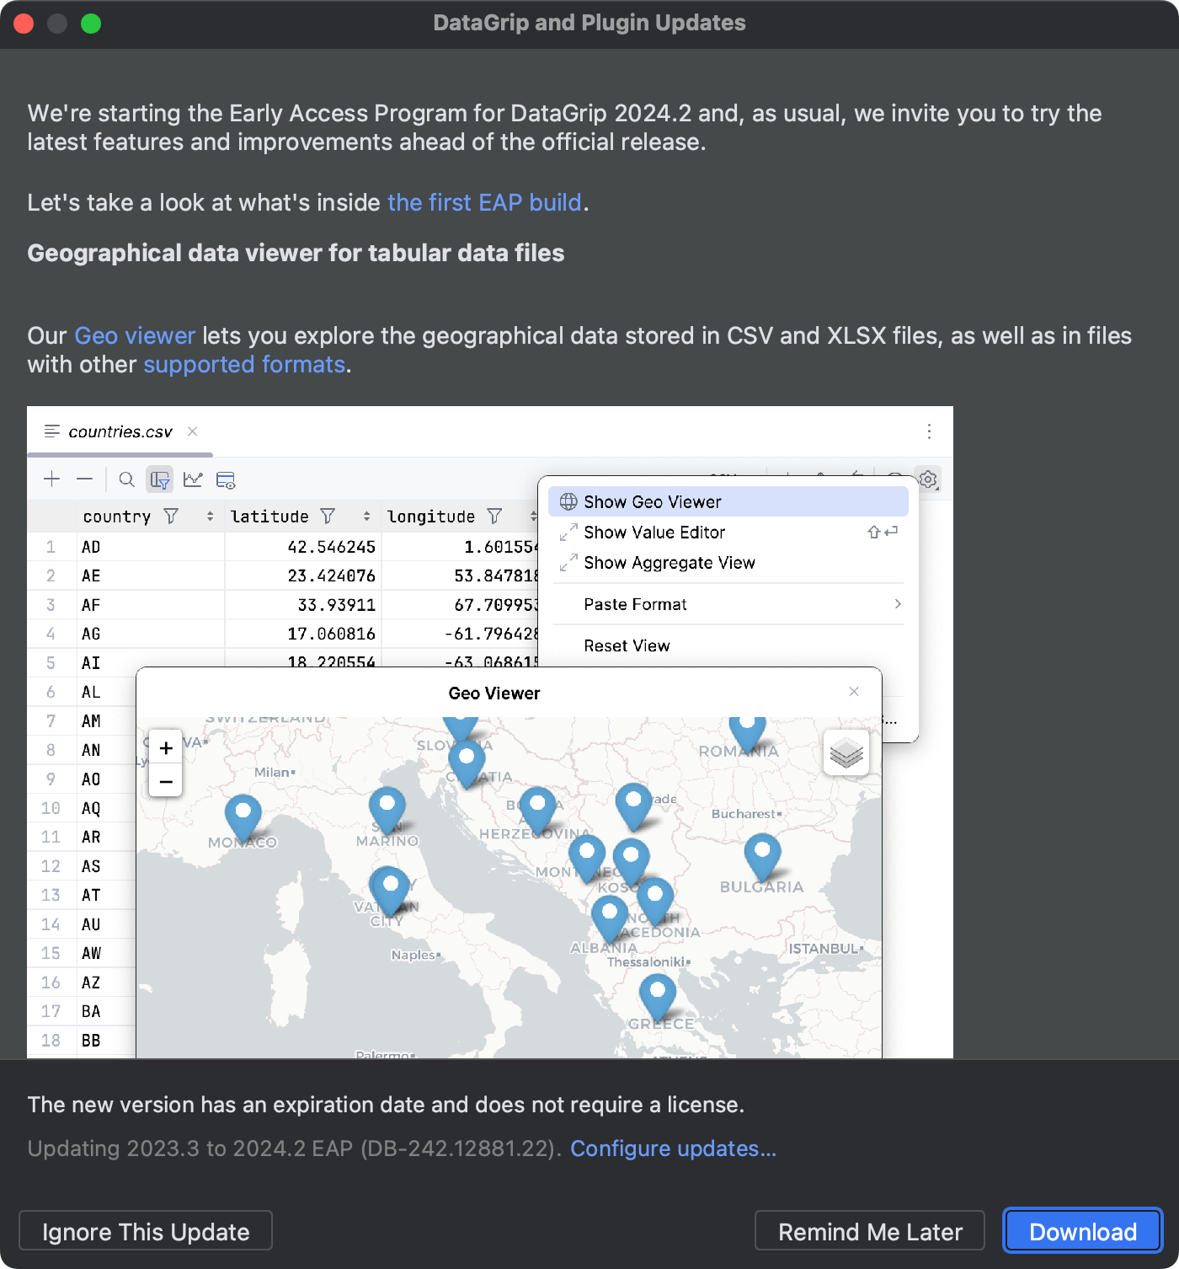1179x1269 pixels.
Task: Open the Configure updates link
Action: pos(673,1149)
